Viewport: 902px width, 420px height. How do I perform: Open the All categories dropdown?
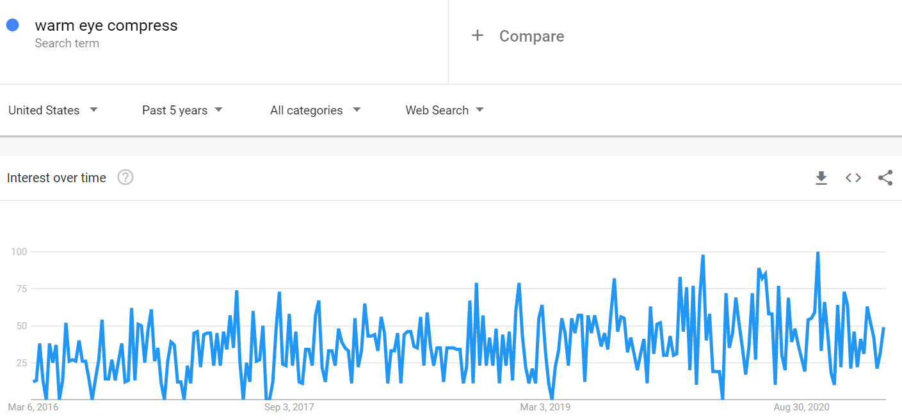[x=306, y=110]
